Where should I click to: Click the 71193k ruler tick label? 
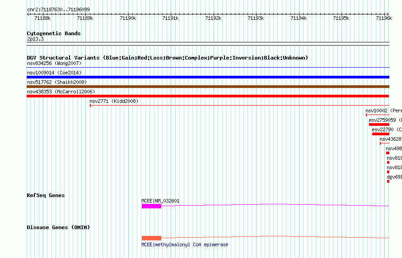pyautogui.click(x=256, y=18)
